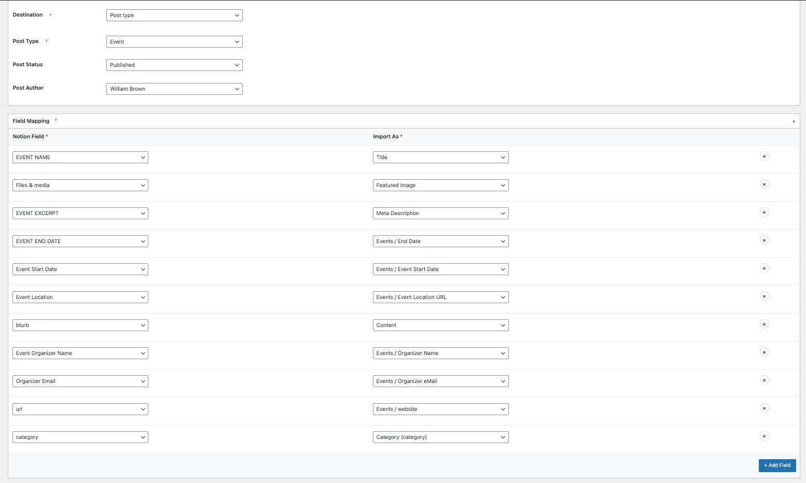Open the Title Import As dropdown
This screenshot has width=806, height=483.
(441, 157)
